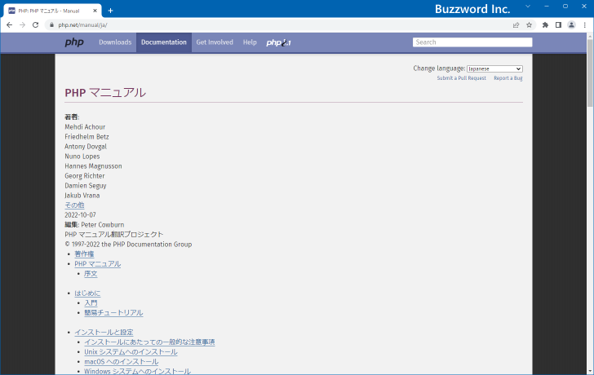Click the address bar URL php.net/manual/ja/
The image size is (594, 375).
[x=82, y=25]
